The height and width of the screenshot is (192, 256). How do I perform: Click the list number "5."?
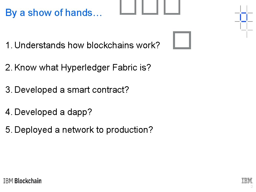pos(9,130)
